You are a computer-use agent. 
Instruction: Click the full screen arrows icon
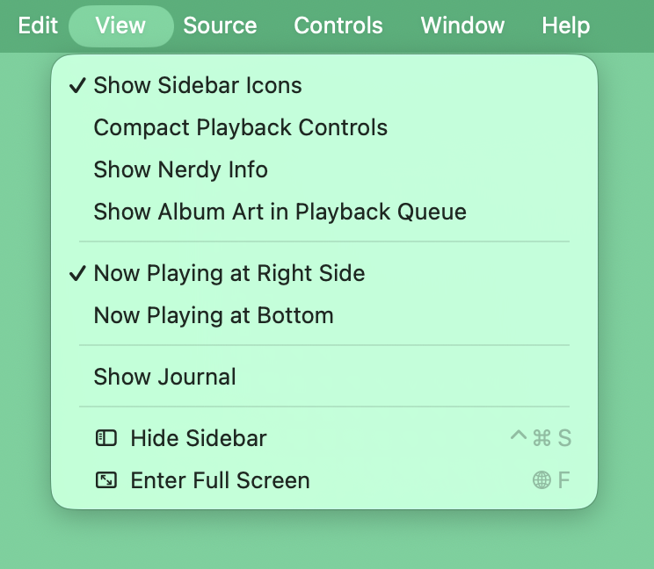click(105, 480)
